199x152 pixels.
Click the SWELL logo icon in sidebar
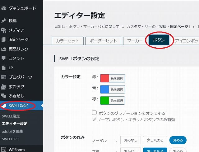(x=4, y=106)
